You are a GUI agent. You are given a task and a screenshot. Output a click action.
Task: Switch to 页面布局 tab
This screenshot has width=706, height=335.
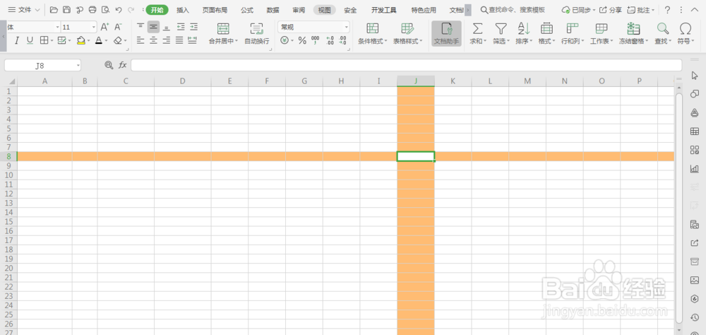pyautogui.click(x=215, y=10)
